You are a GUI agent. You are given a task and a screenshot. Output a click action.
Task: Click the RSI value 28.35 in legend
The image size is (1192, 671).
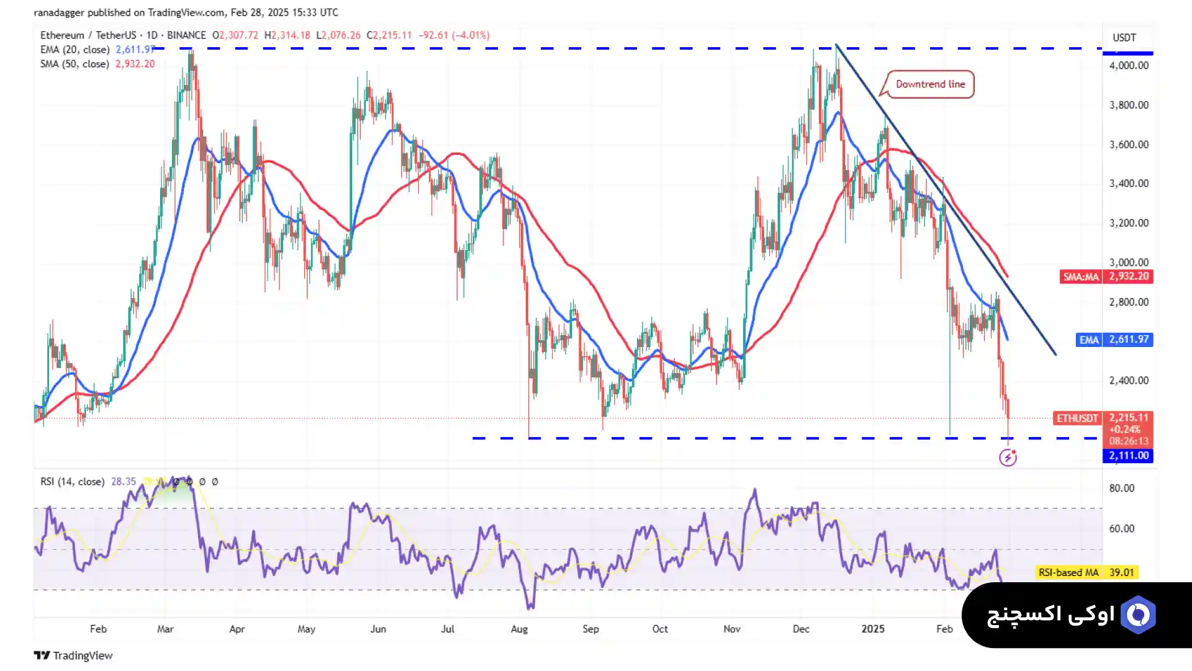pos(124,482)
